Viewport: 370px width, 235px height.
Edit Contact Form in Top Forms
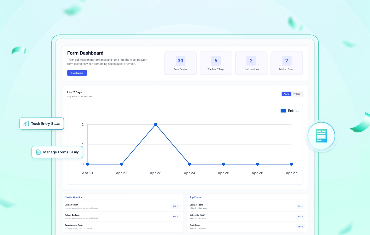click(300, 206)
